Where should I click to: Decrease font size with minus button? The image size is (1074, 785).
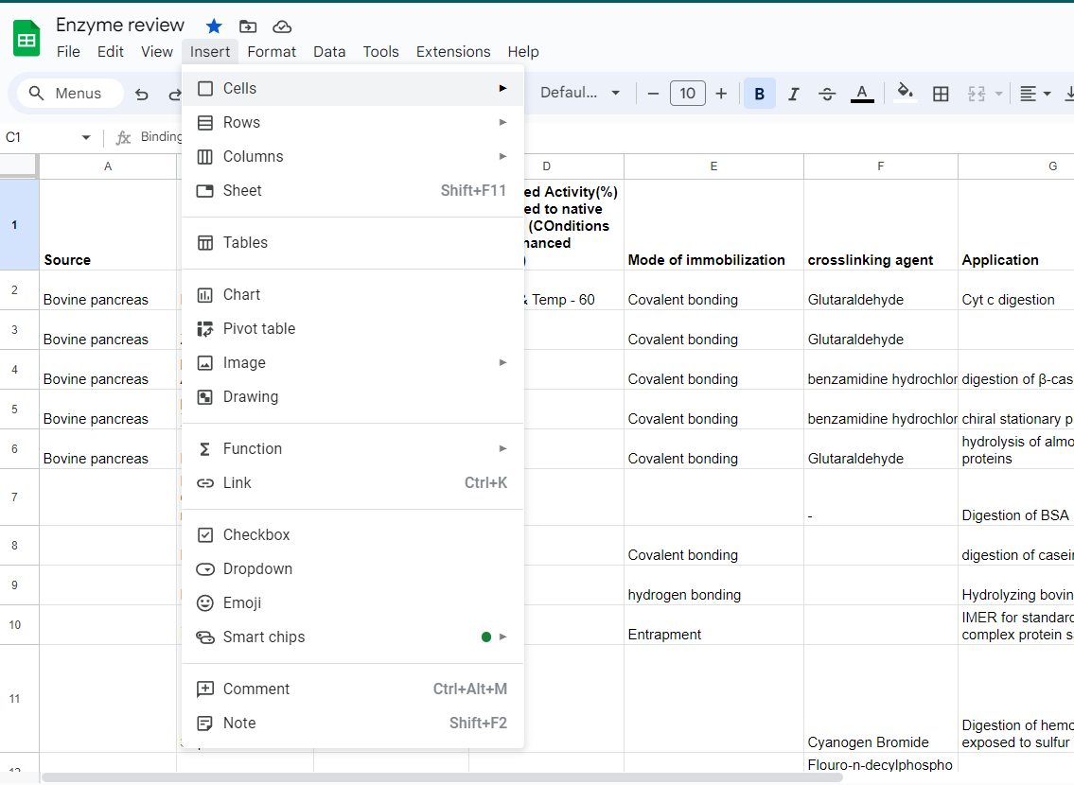tap(653, 93)
